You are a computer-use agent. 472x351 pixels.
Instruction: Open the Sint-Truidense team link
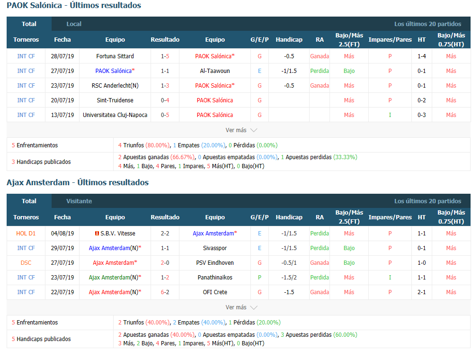pos(115,100)
